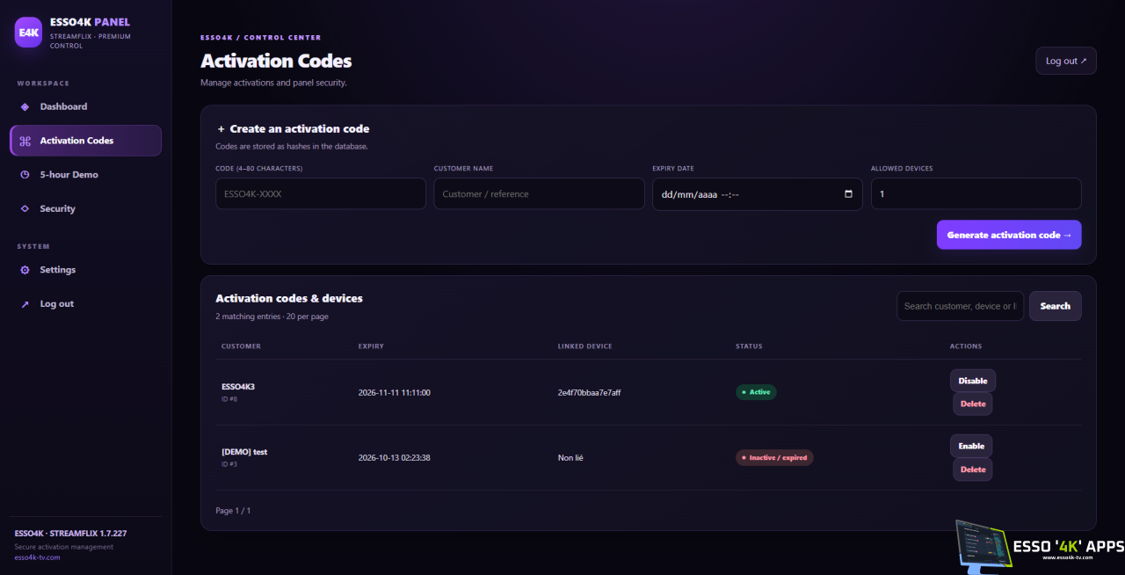Click the Dashboard diamond icon
The height and width of the screenshot is (575, 1125).
tap(25, 106)
